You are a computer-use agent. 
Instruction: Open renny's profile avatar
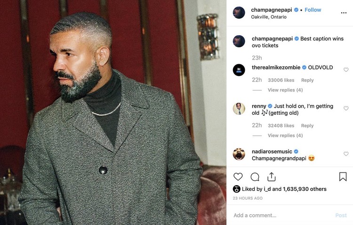tap(239, 109)
